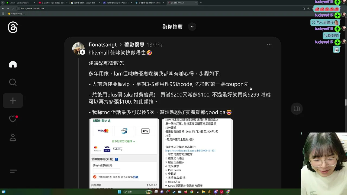347x195 pixels.
Task: Open the coupon terms screenshot thumbnail
Action: point(197,153)
